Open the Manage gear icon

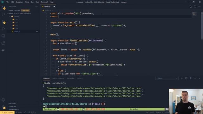click(x=3, y=107)
